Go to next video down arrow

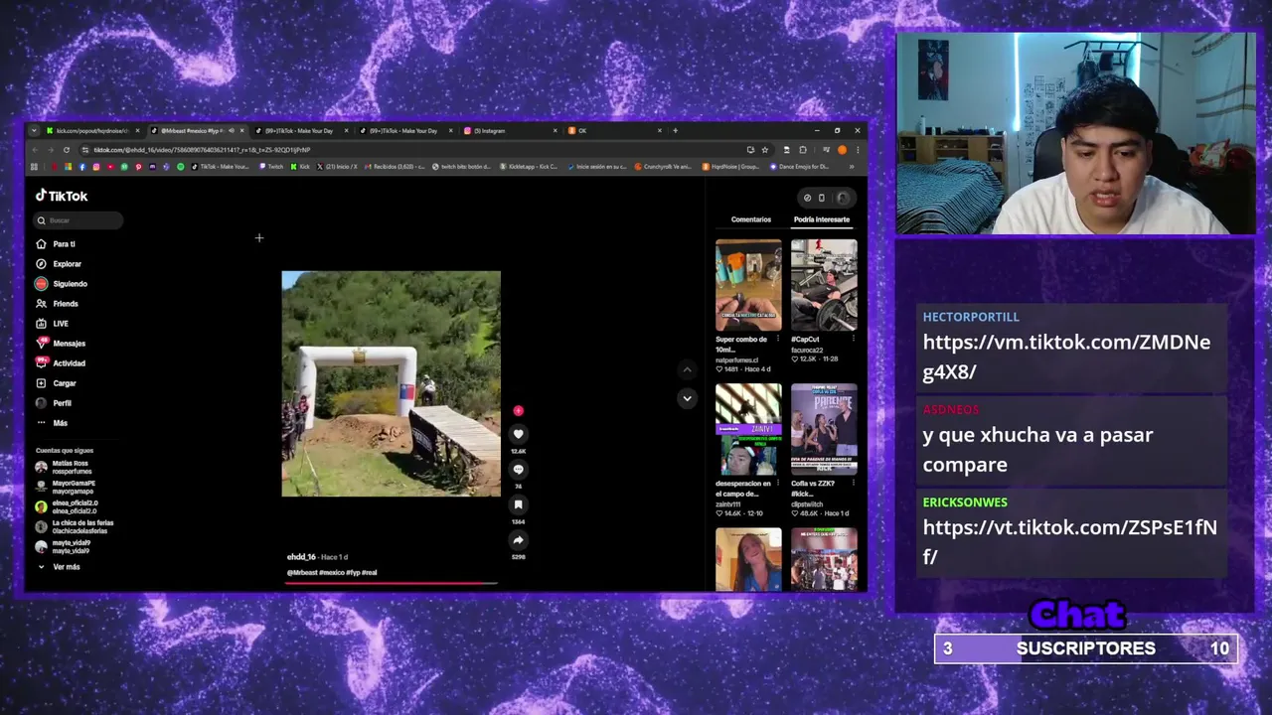click(687, 398)
